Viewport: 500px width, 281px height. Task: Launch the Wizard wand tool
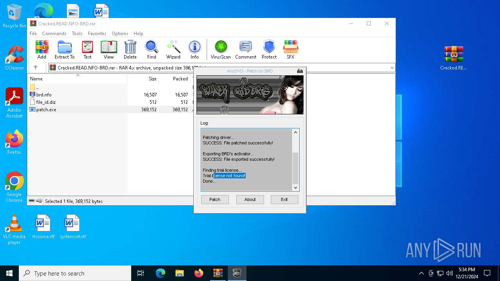(x=173, y=50)
